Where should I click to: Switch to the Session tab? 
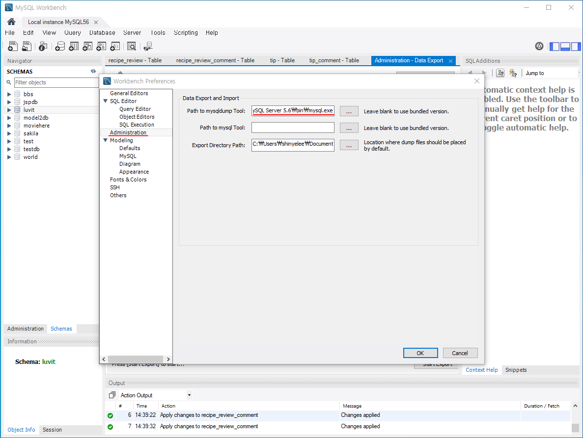coord(52,430)
